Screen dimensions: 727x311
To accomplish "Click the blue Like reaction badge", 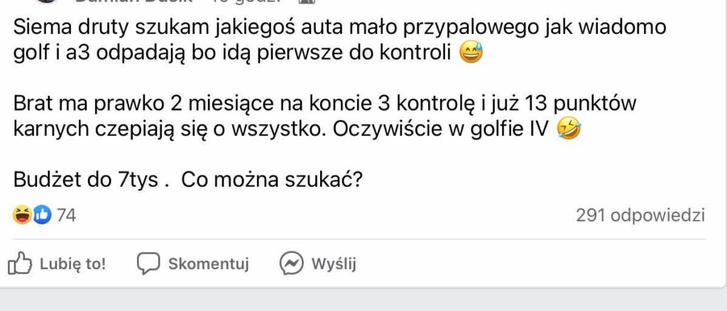I will 42,215.
